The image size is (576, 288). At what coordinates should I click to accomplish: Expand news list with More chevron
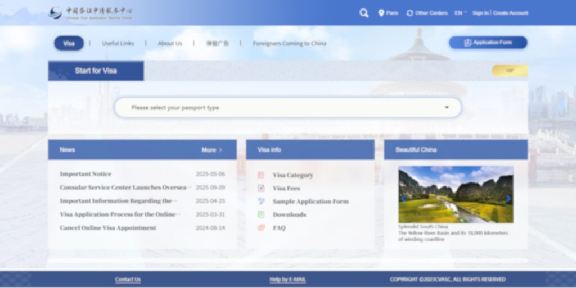[220, 150]
